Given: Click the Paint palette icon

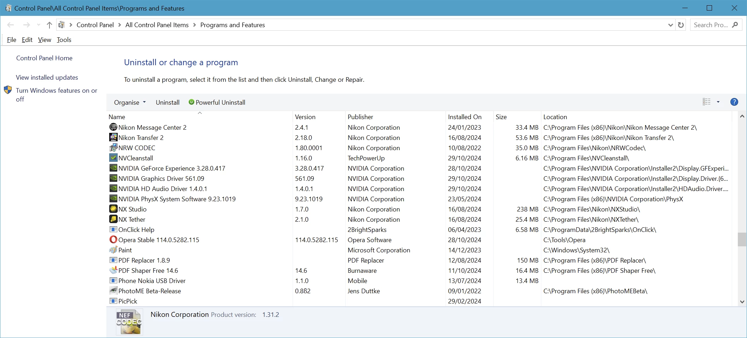Looking at the screenshot, I should pyautogui.click(x=113, y=250).
